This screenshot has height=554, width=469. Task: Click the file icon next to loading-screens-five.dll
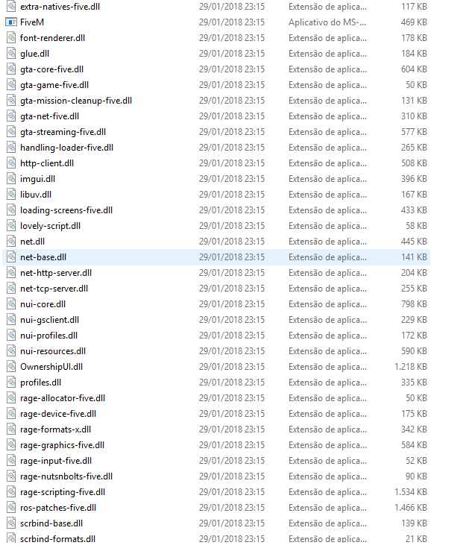(x=11, y=210)
